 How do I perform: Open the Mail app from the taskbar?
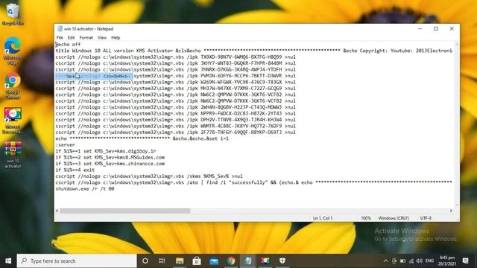[x=214, y=261]
